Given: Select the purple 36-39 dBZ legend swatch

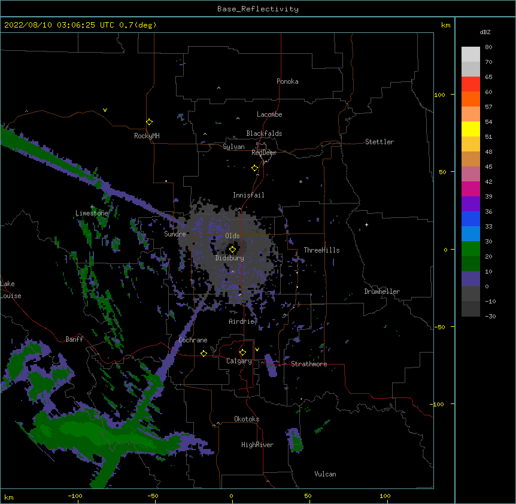Looking at the screenshot, I should click(x=471, y=204).
